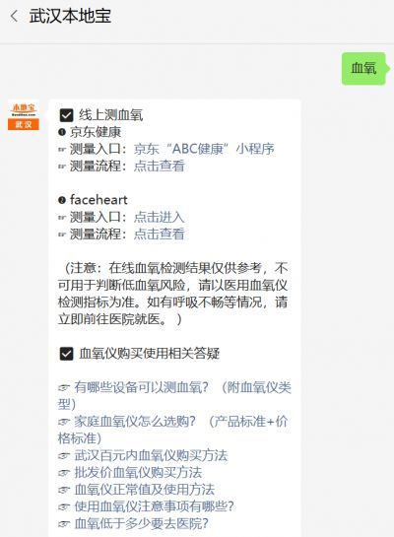Tap the back arrow icon
This screenshot has height=537, width=394.
click(x=14, y=16)
